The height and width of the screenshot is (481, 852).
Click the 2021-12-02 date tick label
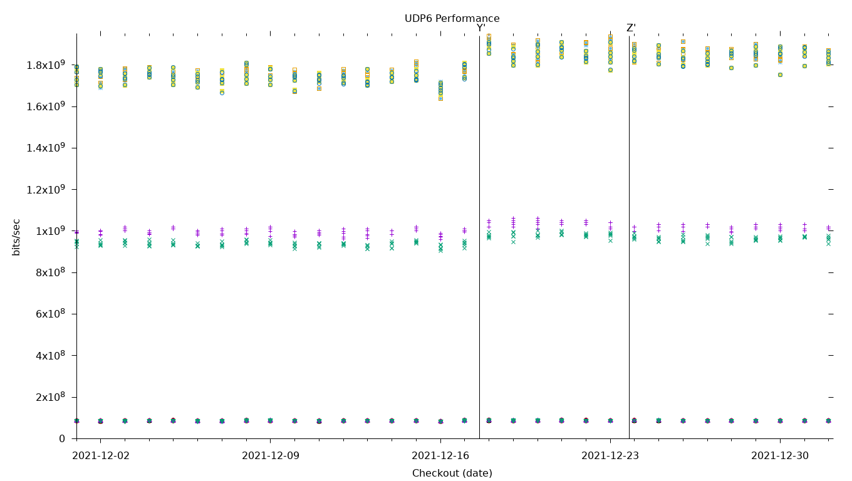pyautogui.click(x=101, y=456)
